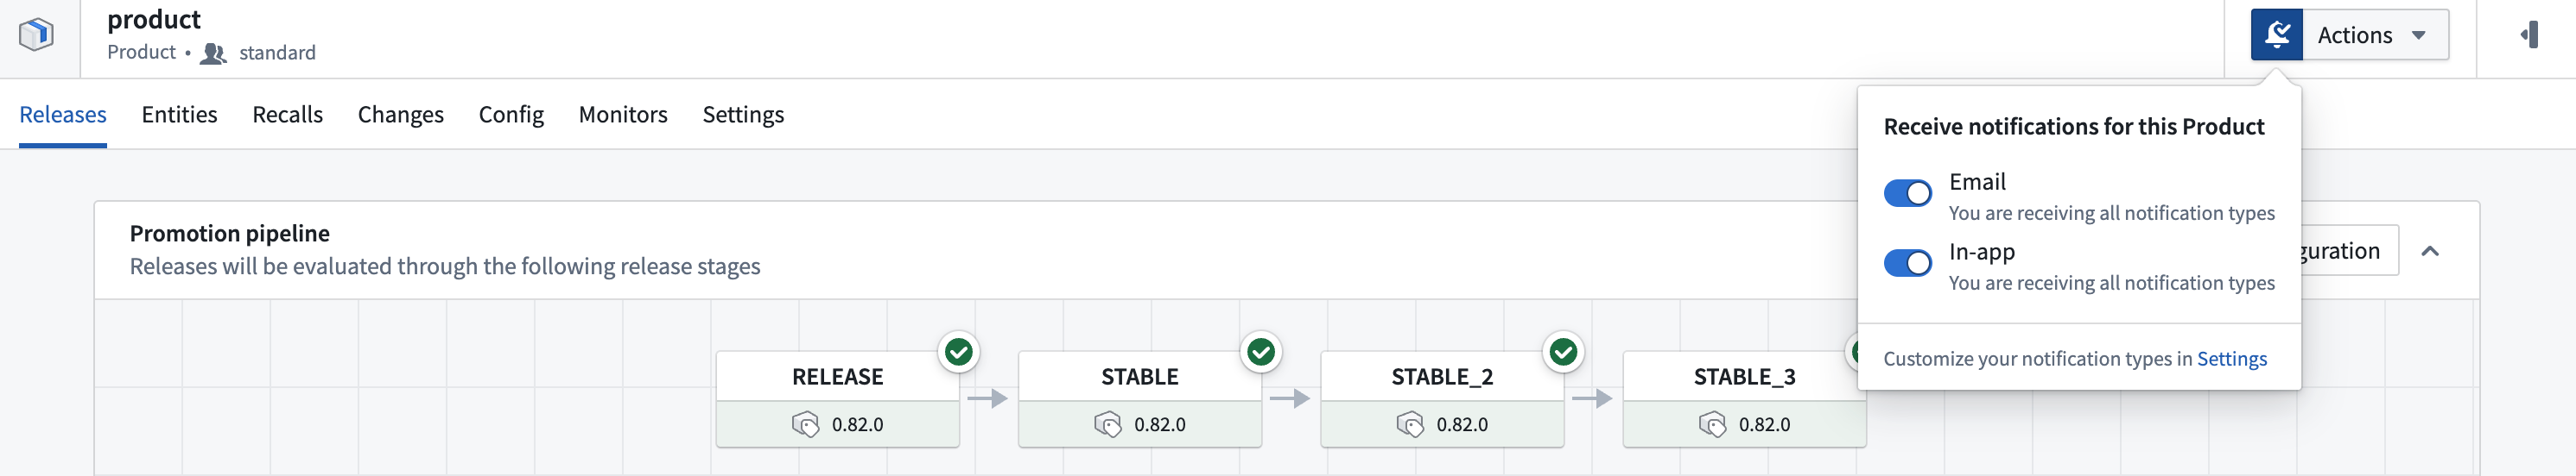Image resolution: width=2576 pixels, height=476 pixels.
Task: Go to the Monitors tab
Action: click(x=623, y=115)
